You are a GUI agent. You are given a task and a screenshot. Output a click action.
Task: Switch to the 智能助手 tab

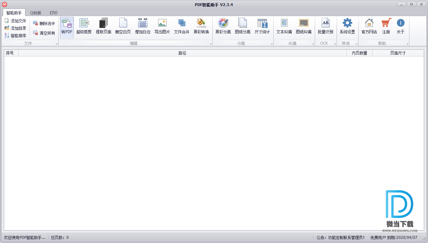(14, 13)
